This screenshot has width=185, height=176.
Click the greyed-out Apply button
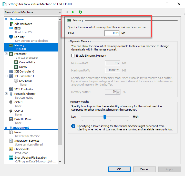tap(170, 169)
